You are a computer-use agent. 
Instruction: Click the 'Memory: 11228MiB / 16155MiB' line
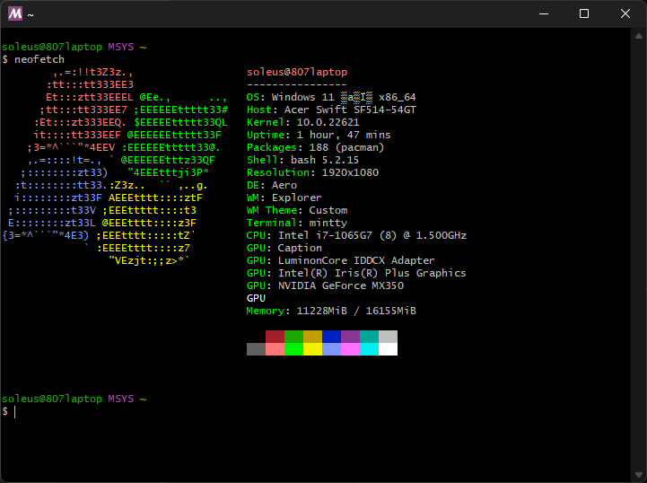pos(331,311)
